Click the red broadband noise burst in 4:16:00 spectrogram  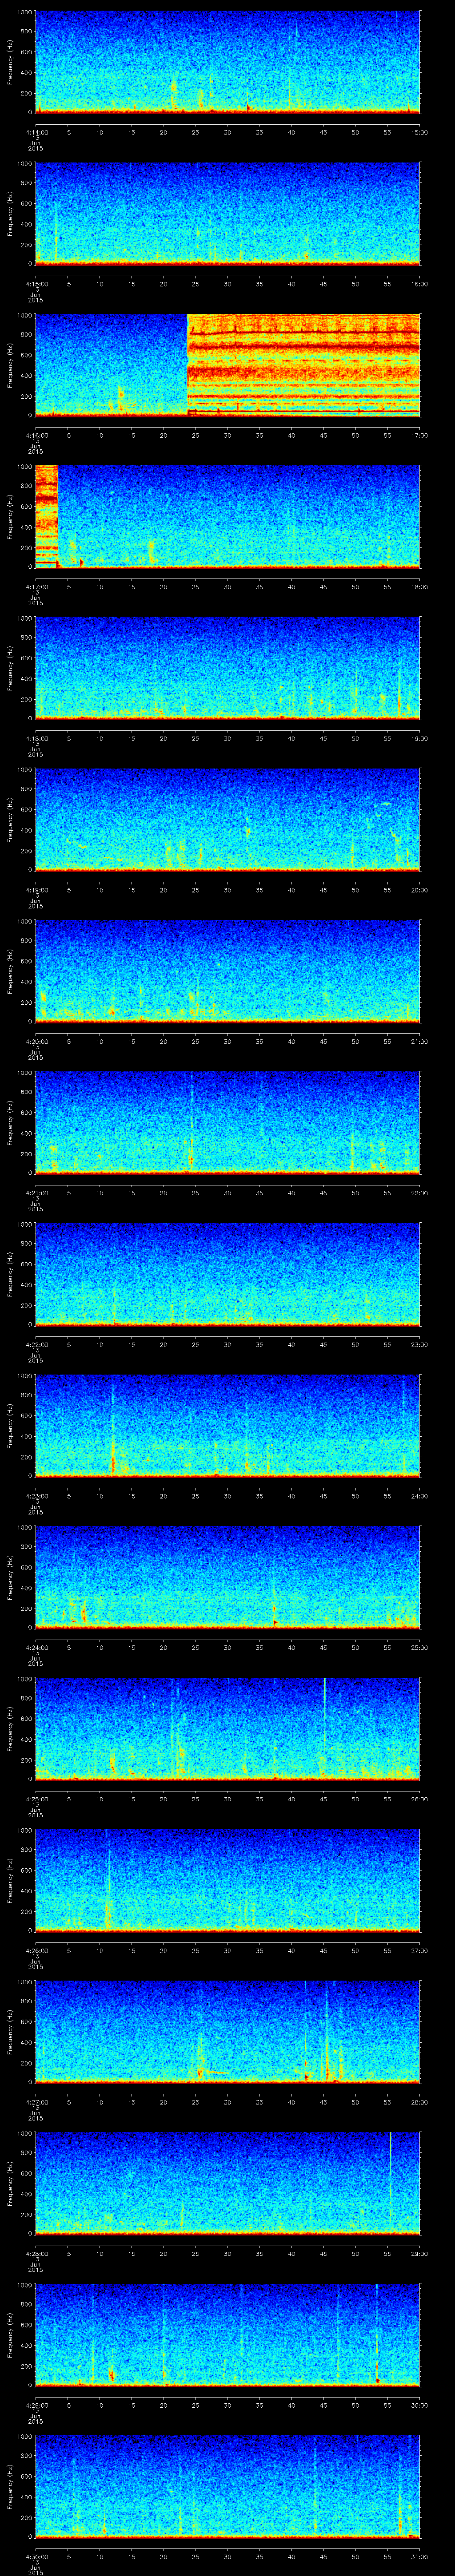point(304,365)
